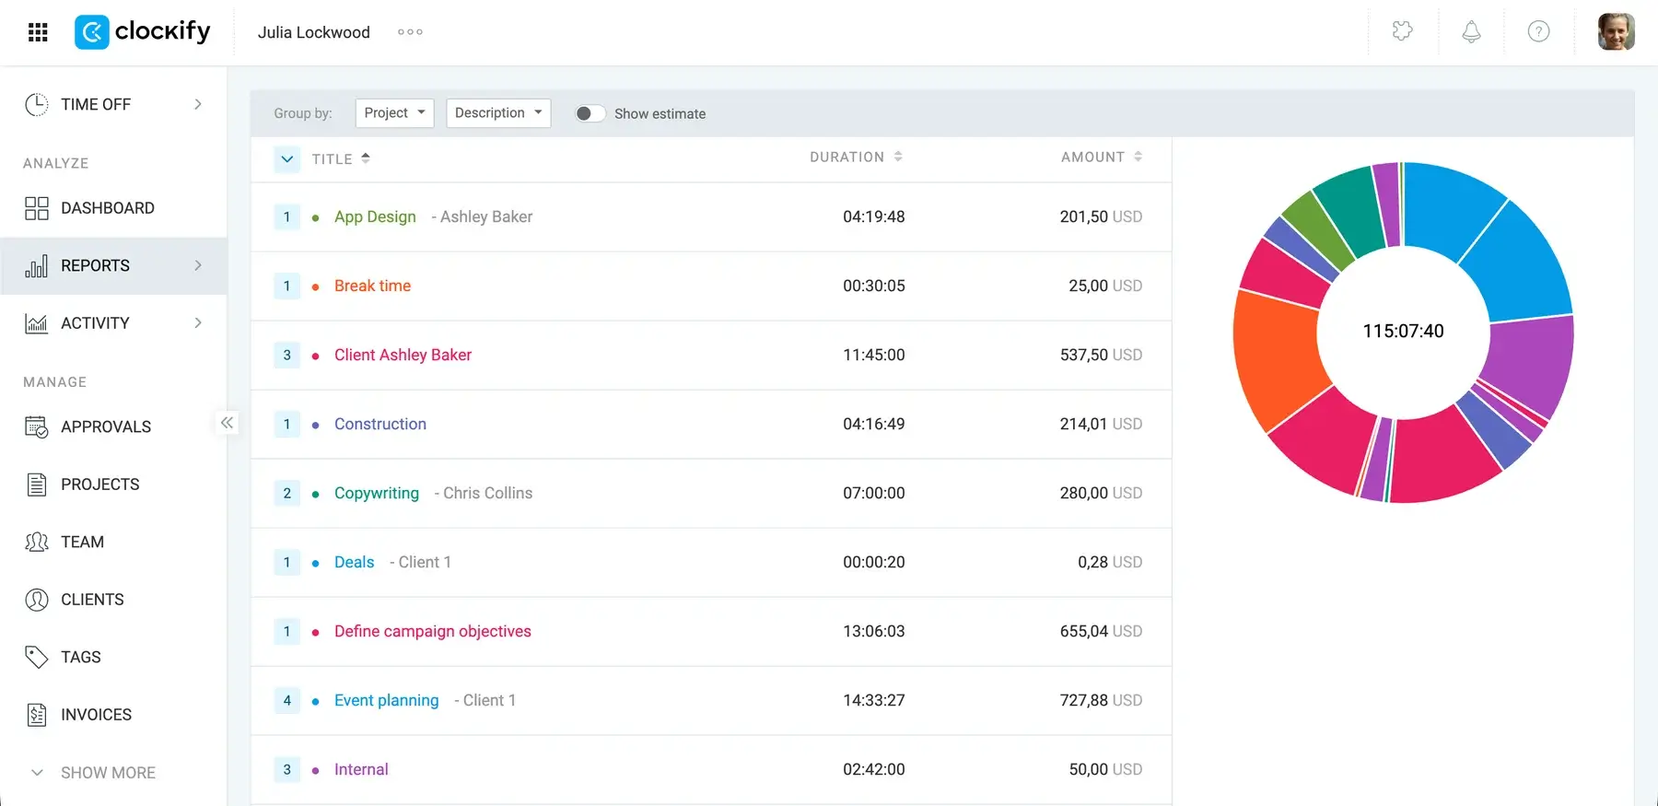Click the Approvals calendar icon

(37, 426)
